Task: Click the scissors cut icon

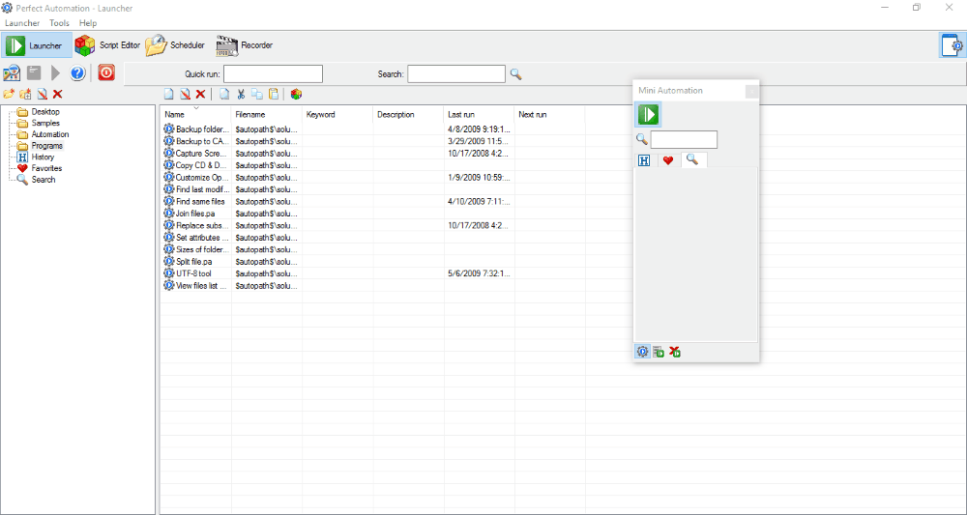Action: point(241,95)
